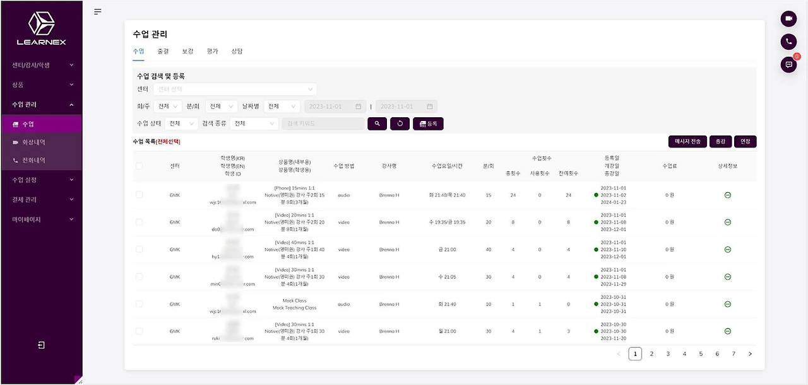Open details icon for the 수 21:05 row
The width and height of the screenshot is (808, 385).
tap(727, 277)
